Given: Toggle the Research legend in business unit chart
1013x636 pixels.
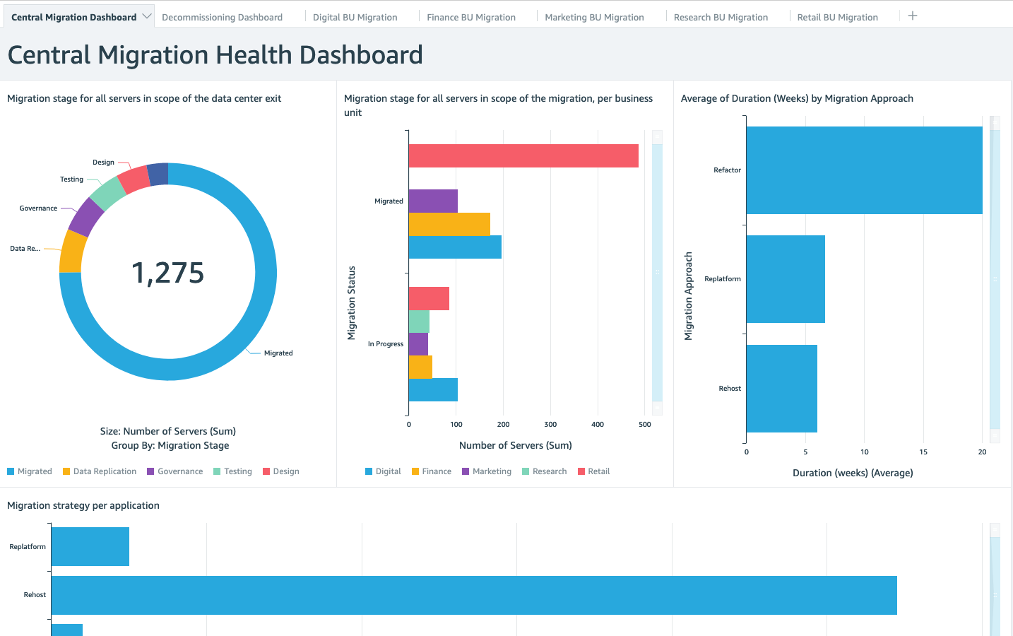Looking at the screenshot, I should click(545, 471).
